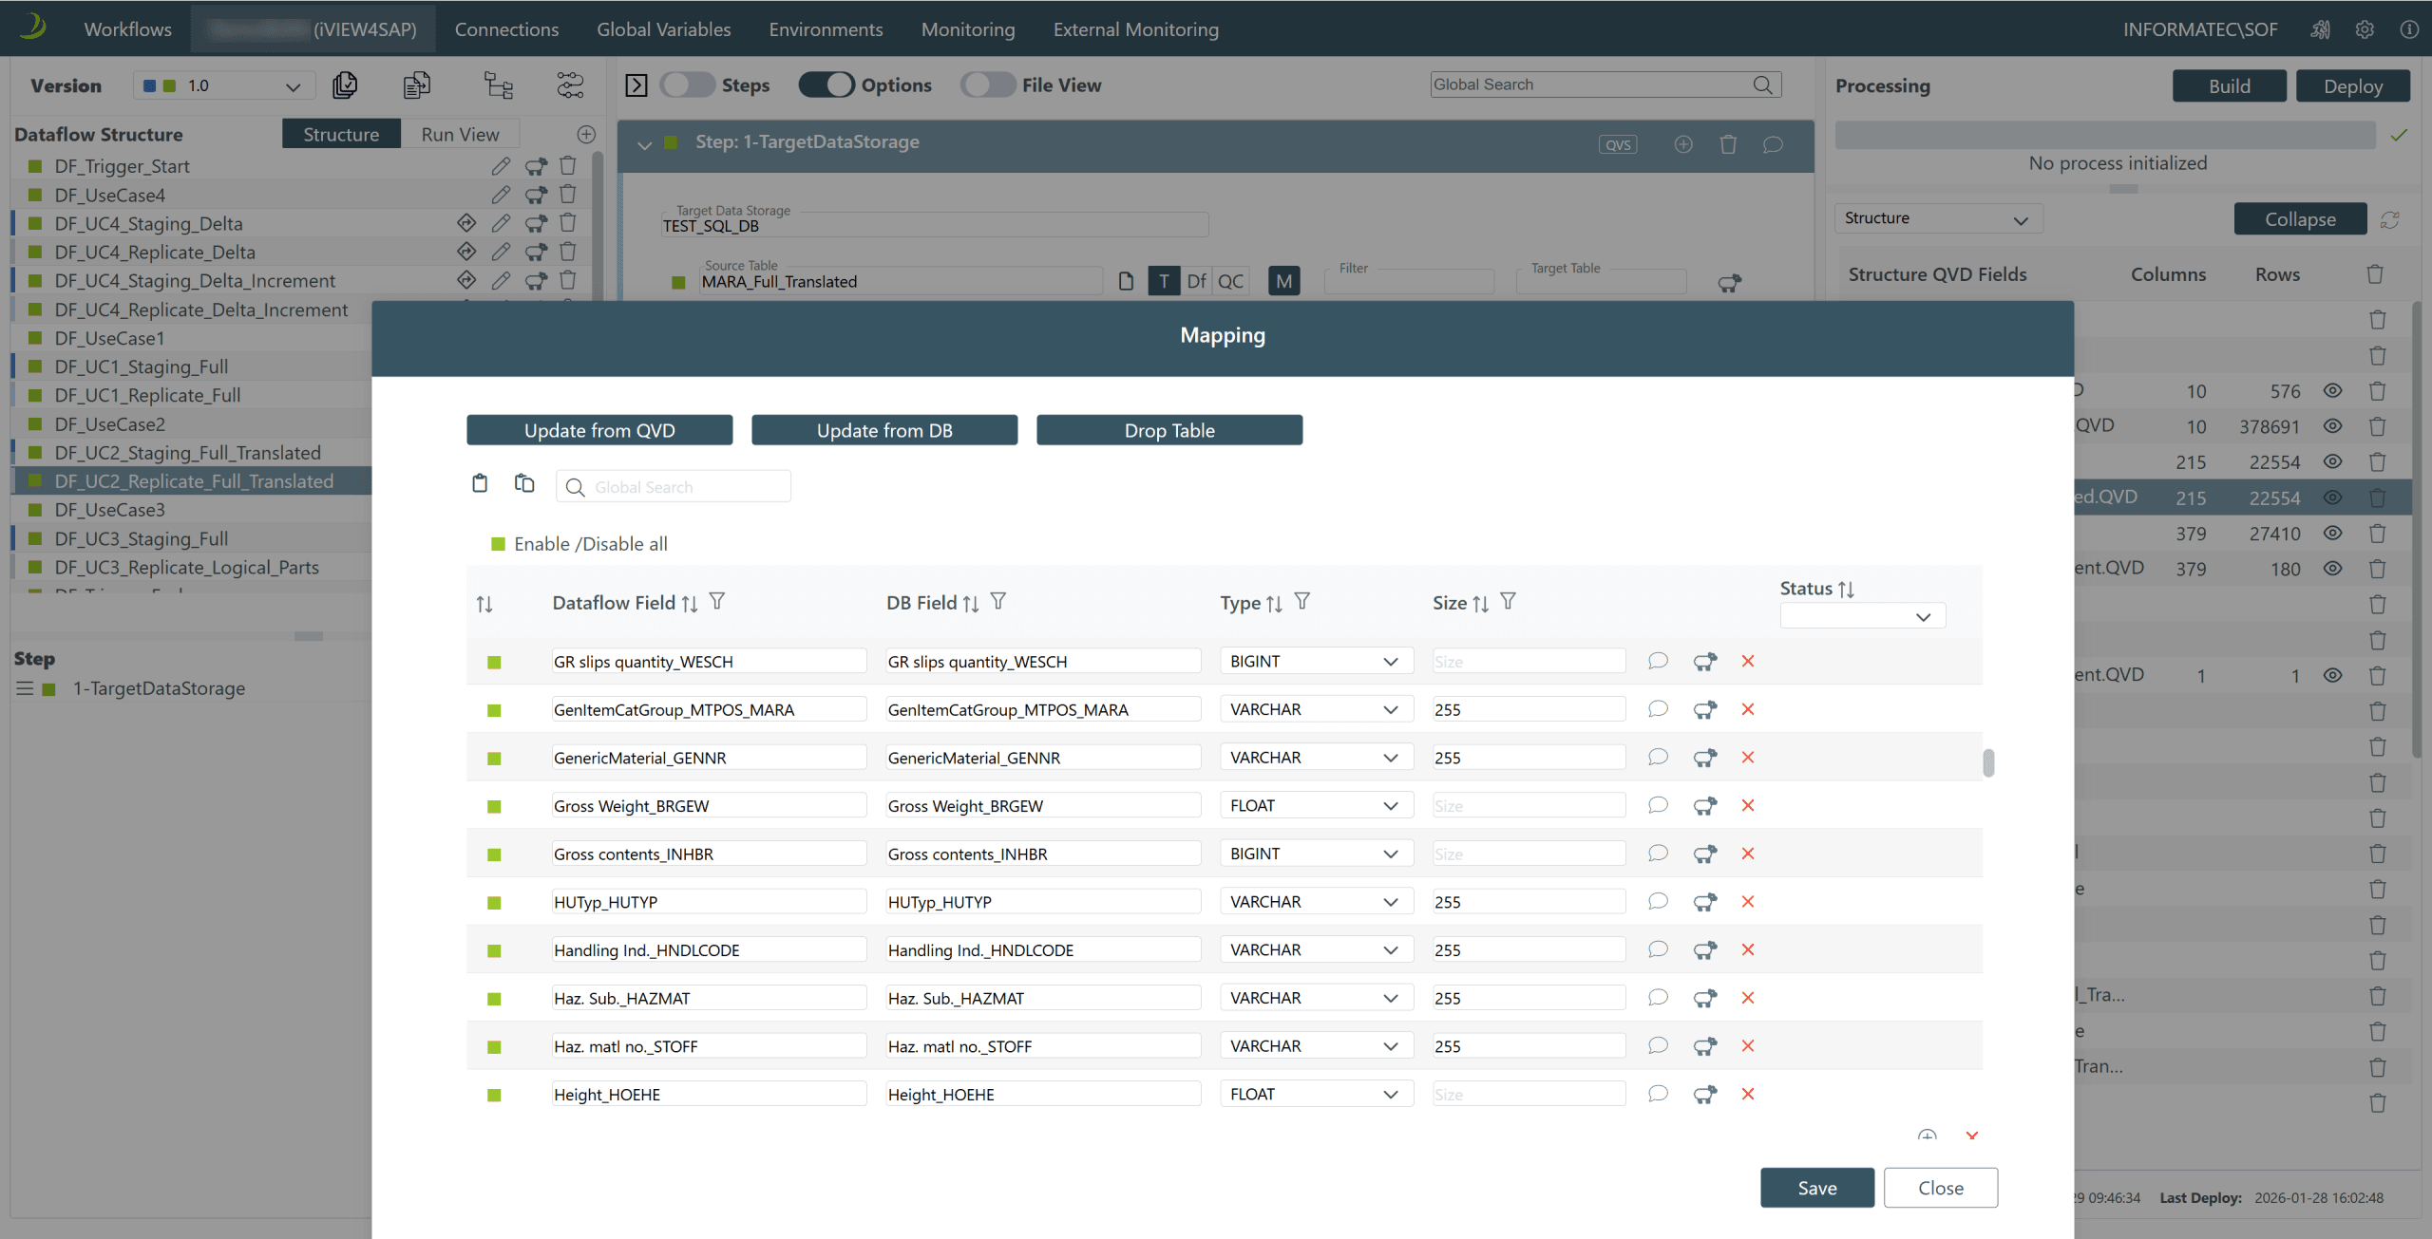Image resolution: width=2432 pixels, height=1239 pixels.
Task: Click the copy icon beside Mapping search
Action: (524, 484)
